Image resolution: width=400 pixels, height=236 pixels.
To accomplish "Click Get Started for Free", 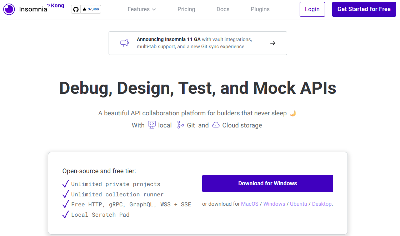I will point(364,9).
